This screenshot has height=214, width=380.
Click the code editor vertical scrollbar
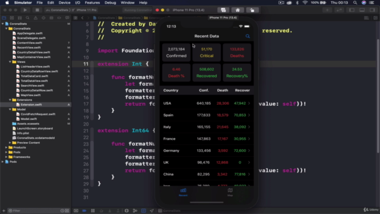(378, 96)
